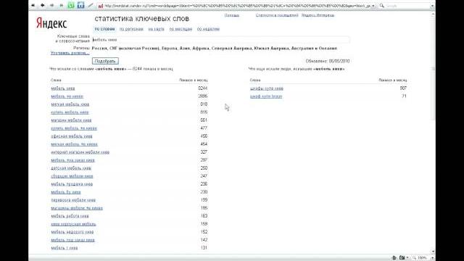Image resolution: width=464 pixels, height=261 pixels.
Task: Click the page scrollbar up arrow
Action: [434, 14]
